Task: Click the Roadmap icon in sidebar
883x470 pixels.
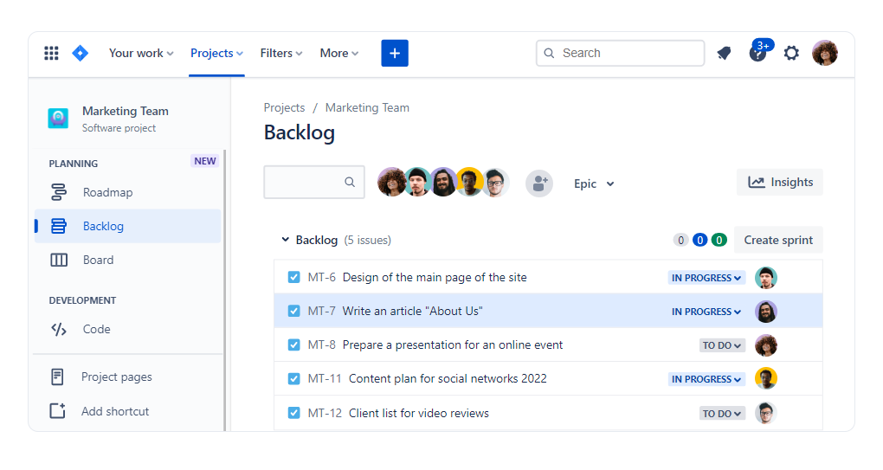Action: [x=59, y=192]
